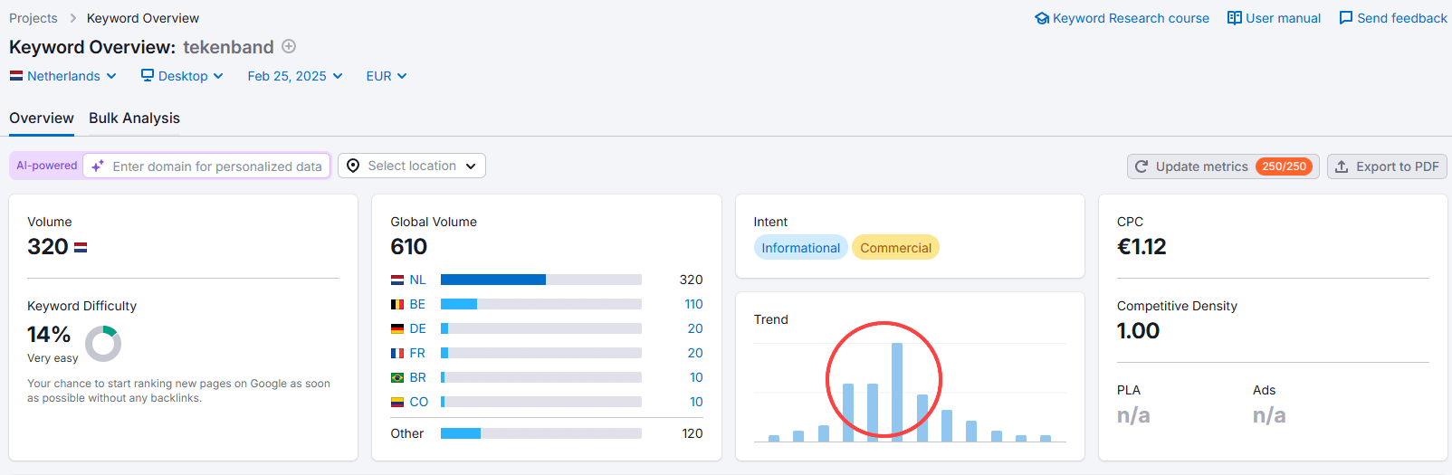This screenshot has width=1452, height=475.
Task: Click the BE country code link
Action: 417,304
